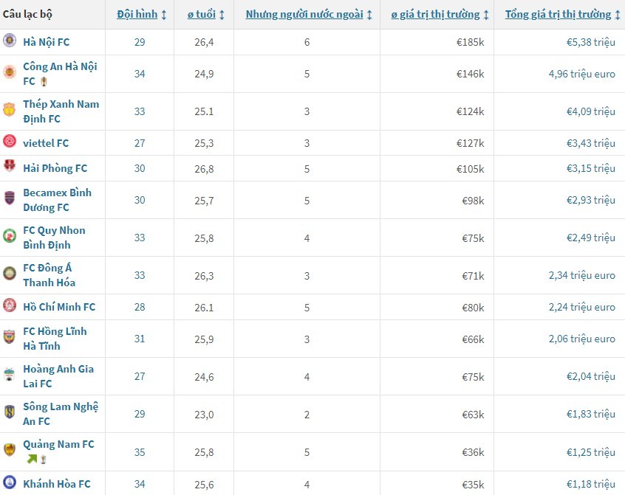
Task: Sort table by ø tuổi column
Action: (205, 15)
